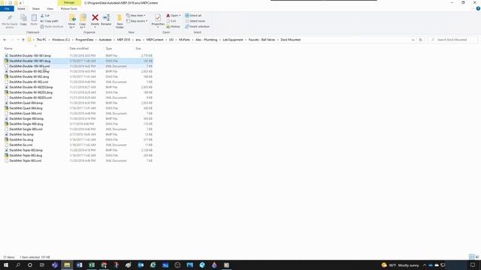The width and height of the screenshot is (481, 270).
Task: Open the notification center icon
Action: pos(473,265)
